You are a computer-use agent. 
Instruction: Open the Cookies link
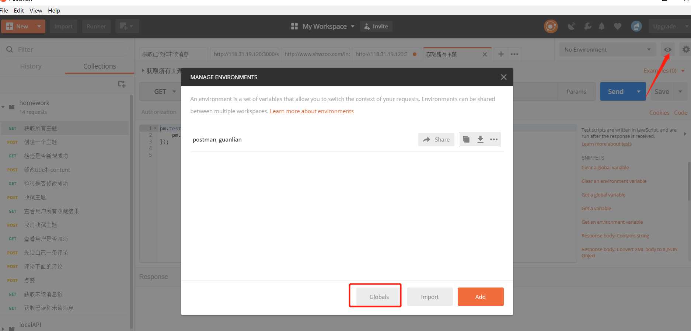point(659,112)
